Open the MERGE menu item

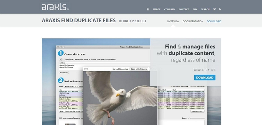click(x=157, y=9)
